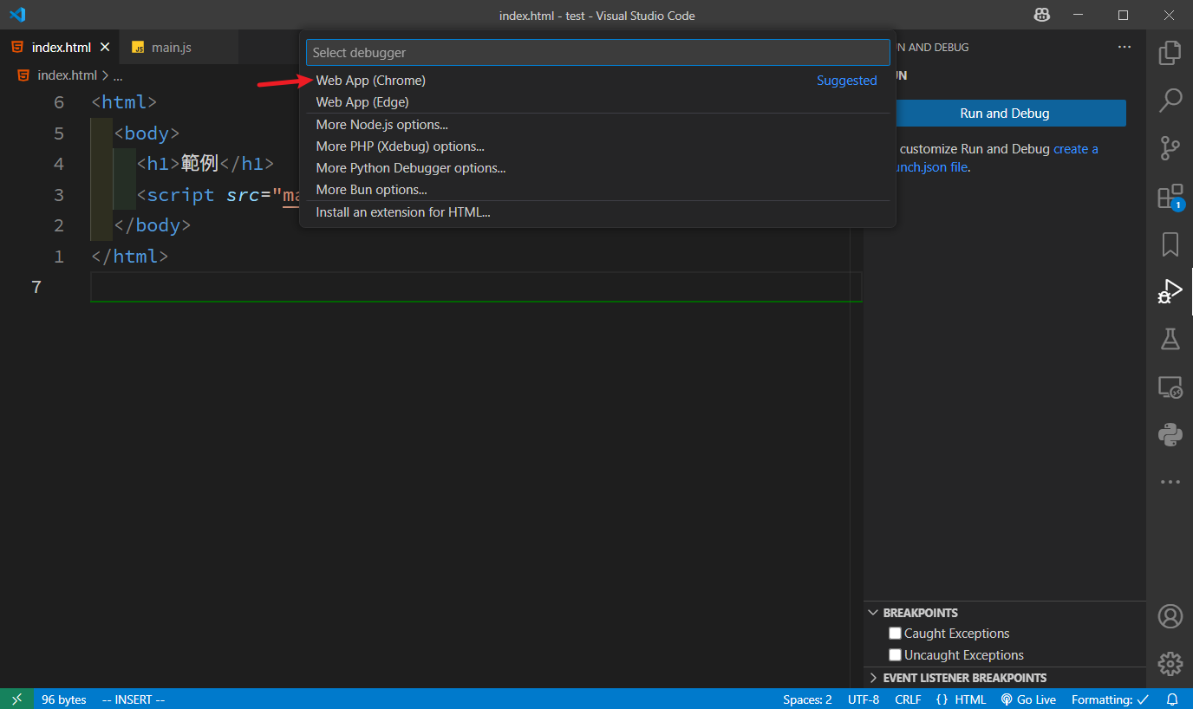Open the Python view icon
Image resolution: width=1193 pixels, height=709 pixels.
1170,434
